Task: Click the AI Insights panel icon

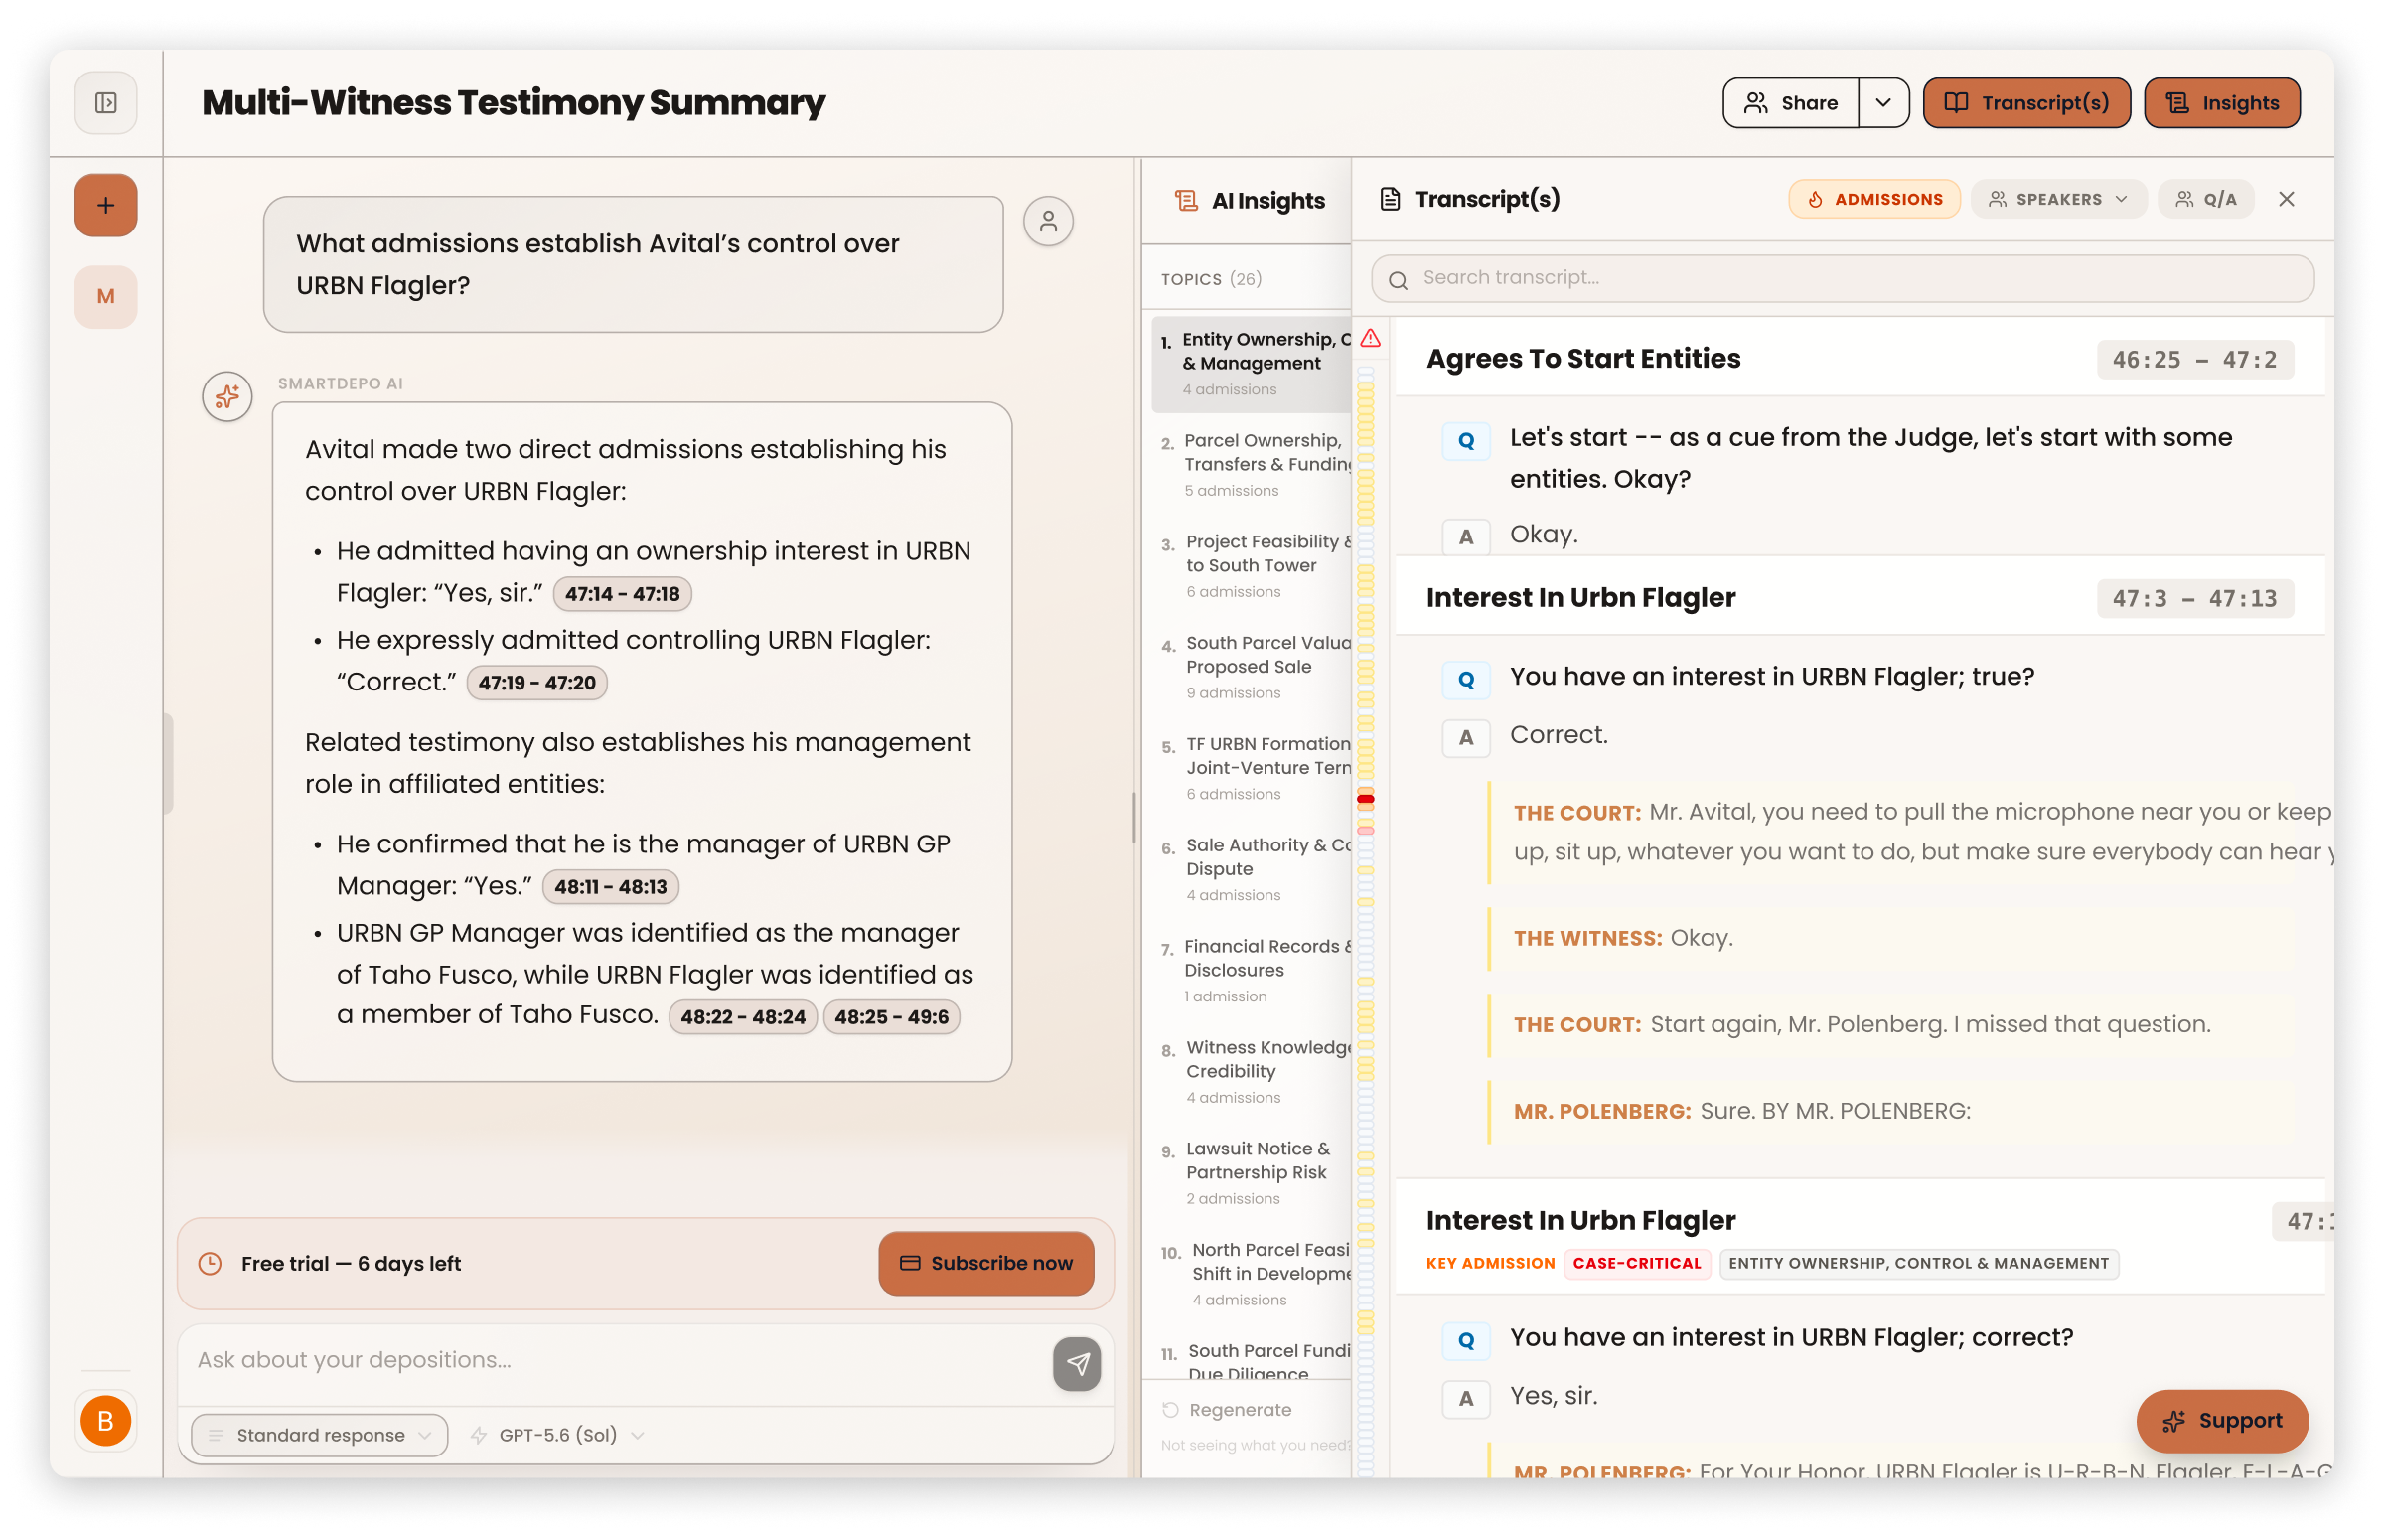Action: (1185, 201)
